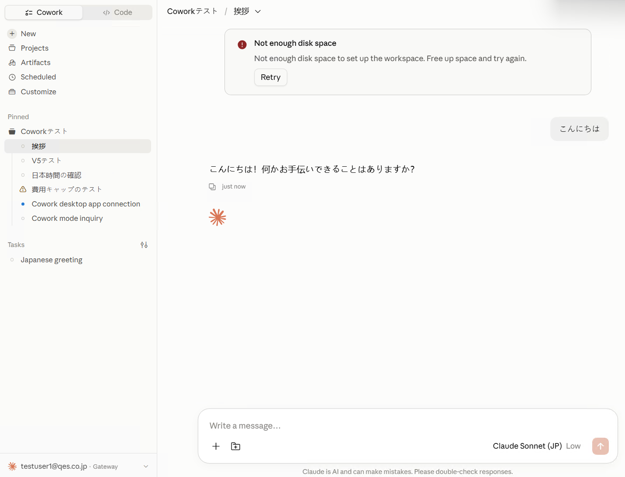Click the Retry button
Viewport: 625px width, 477px height.
[x=271, y=77]
